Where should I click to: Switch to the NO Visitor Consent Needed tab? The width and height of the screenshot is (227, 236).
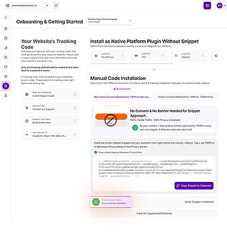click(x=122, y=97)
